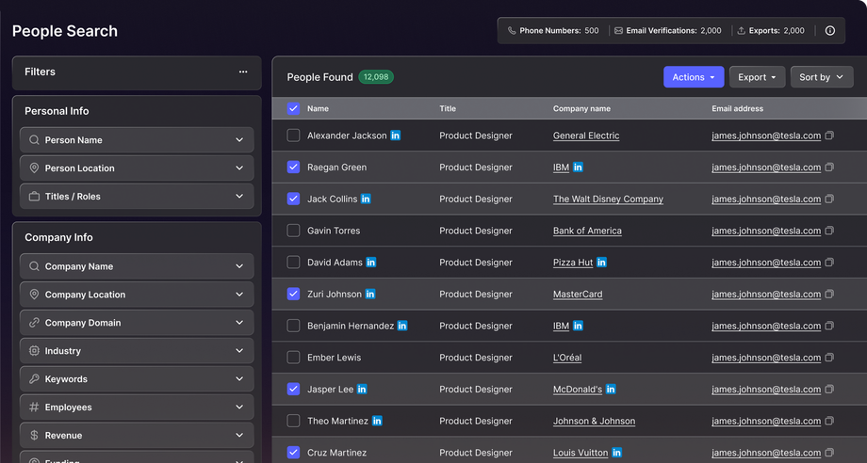Copy email in Ember Lewis row
Viewport: 867px width, 463px height.
pos(829,358)
